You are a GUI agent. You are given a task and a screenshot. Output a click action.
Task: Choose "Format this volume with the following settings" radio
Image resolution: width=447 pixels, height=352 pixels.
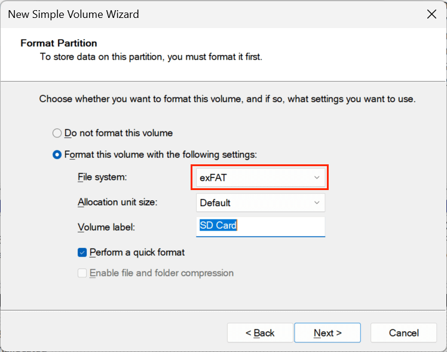[x=57, y=155]
